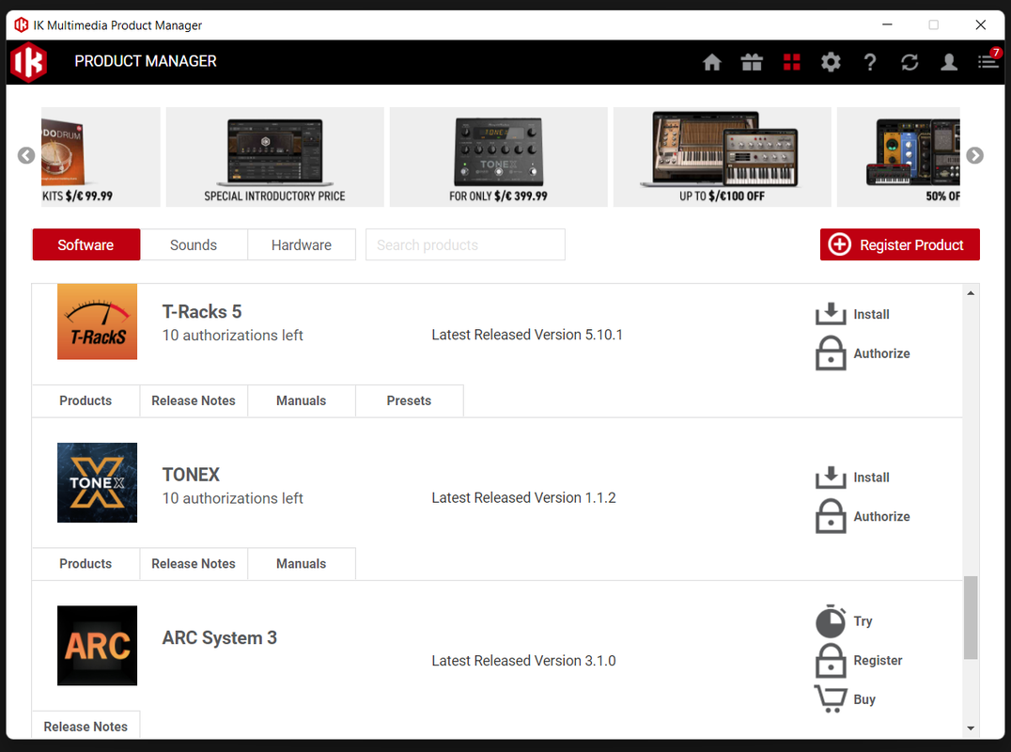1011x752 pixels.
Task: Open T-Racks 5 Products tab
Action: click(x=86, y=400)
